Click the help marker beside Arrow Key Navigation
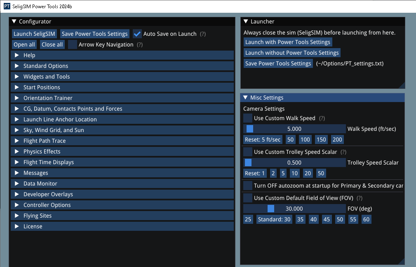Viewport: 416px width, 267px height. (x=140, y=44)
